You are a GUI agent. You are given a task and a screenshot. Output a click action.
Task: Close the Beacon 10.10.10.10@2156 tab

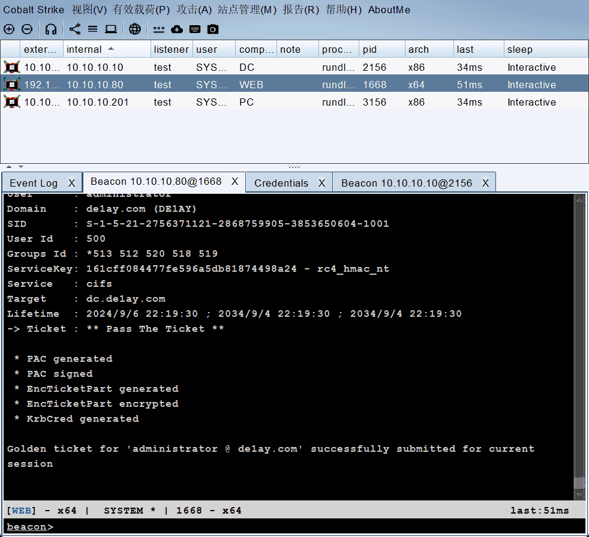click(485, 183)
